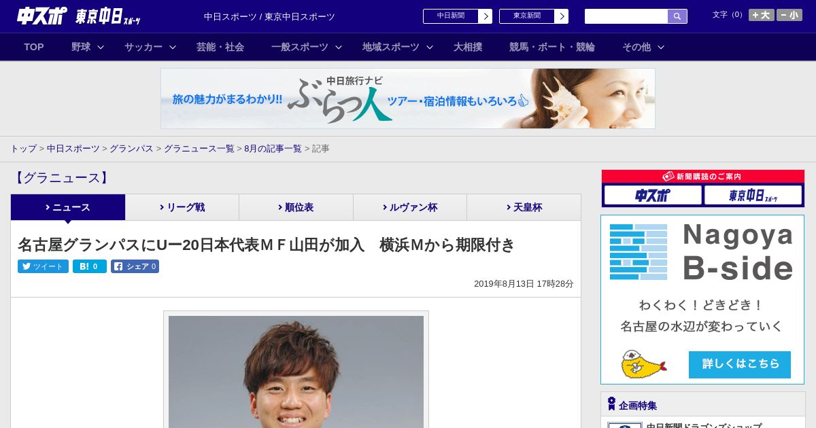Click the 企画特集 ribbon icon
Viewport: 816px width, 428px height.
611,404
